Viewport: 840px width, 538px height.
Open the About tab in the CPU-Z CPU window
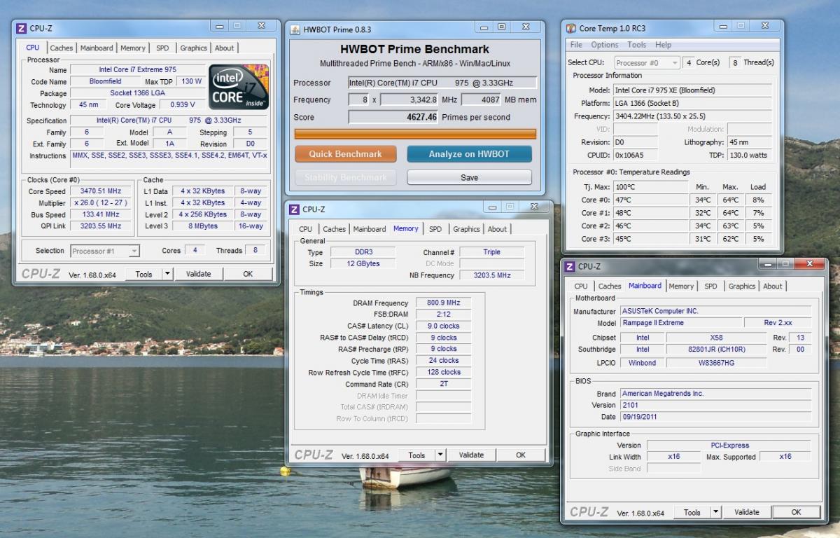coord(225,48)
